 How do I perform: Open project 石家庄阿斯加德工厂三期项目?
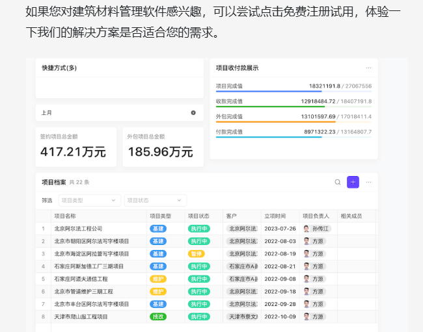pyautogui.click(x=89, y=266)
